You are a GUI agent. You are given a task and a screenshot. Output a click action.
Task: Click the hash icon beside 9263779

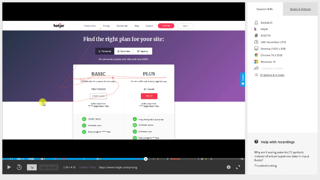[256, 36]
